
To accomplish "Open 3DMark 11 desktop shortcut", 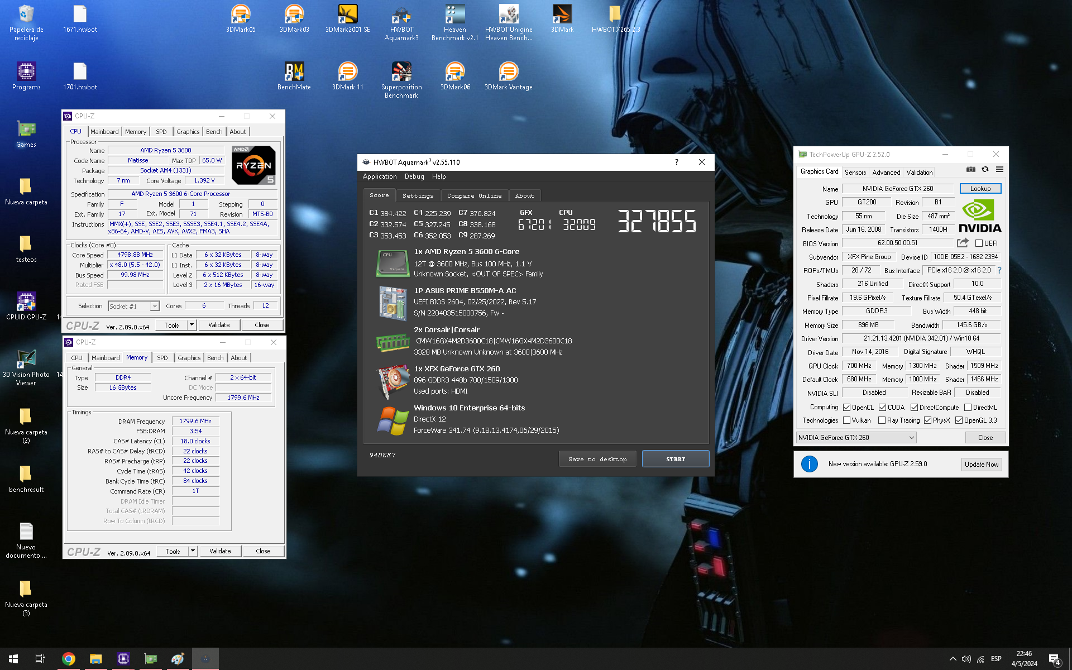I will [347, 76].
